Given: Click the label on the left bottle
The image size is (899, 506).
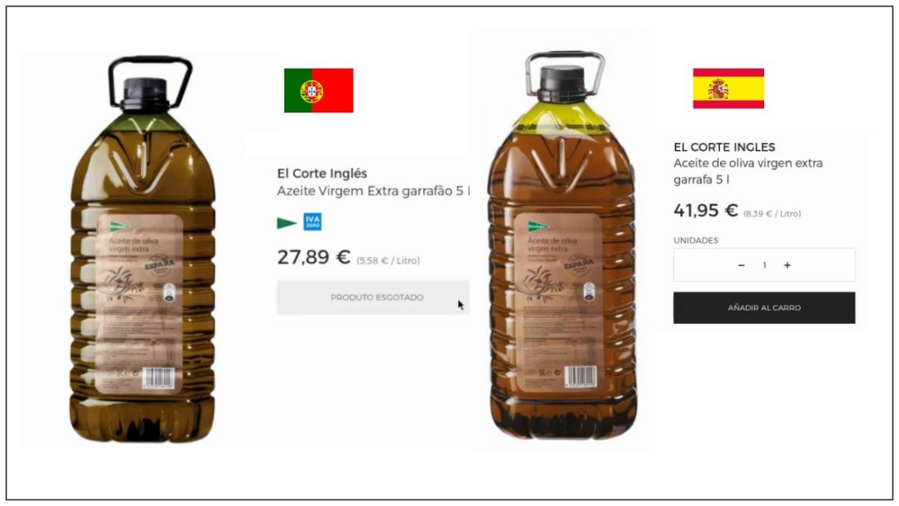Looking at the screenshot, I should tap(141, 302).
